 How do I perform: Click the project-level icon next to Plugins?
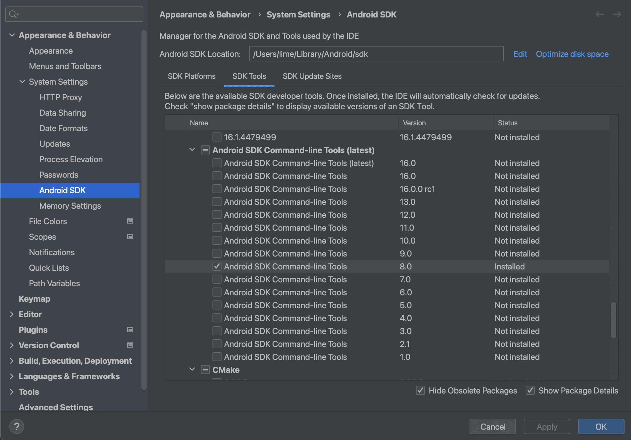[x=130, y=330]
